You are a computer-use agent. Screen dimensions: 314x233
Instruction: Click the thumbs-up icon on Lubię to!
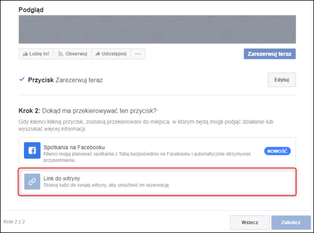click(25, 54)
